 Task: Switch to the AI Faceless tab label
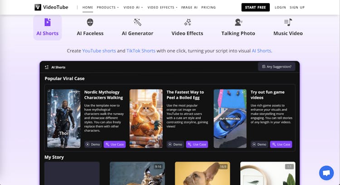[x=90, y=34]
